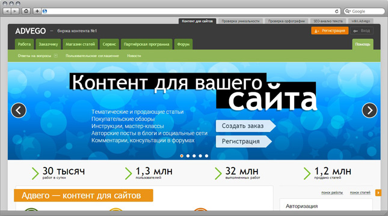Image resolution: width=388 pixels, height=216 pixels.
Task: Go back with the browser back arrow
Action: [7, 11]
